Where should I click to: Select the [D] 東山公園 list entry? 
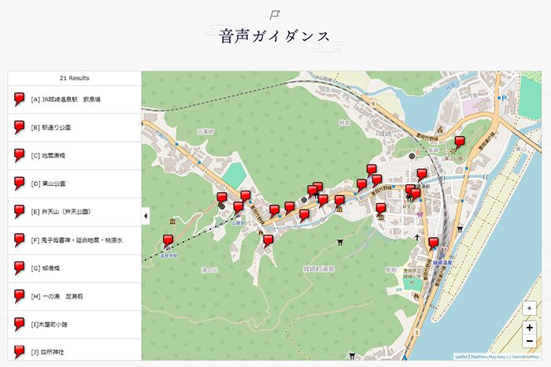pos(75,183)
